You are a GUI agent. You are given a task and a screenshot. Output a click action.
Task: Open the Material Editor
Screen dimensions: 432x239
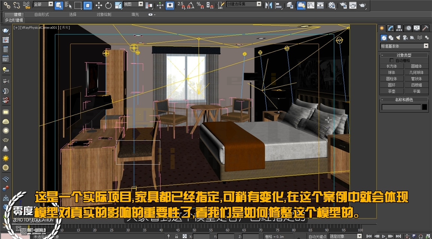click(x=332, y=5)
